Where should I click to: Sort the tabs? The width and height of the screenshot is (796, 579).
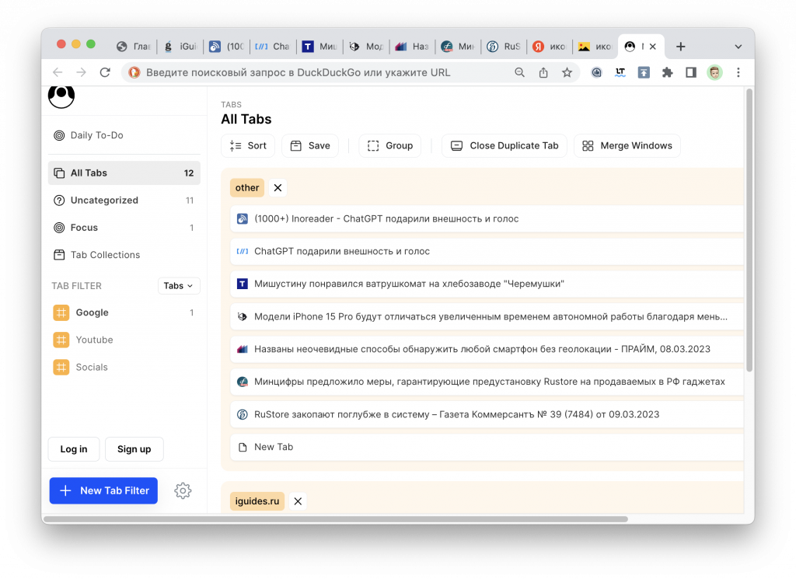click(248, 145)
